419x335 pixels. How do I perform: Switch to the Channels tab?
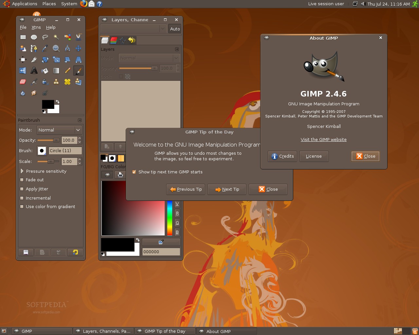point(114,40)
